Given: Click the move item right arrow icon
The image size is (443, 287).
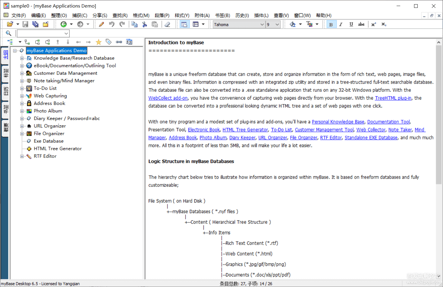Looking at the screenshot, I should [x=88, y=42].
